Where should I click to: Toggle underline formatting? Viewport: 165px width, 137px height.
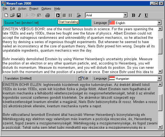[x=146, y=15]
